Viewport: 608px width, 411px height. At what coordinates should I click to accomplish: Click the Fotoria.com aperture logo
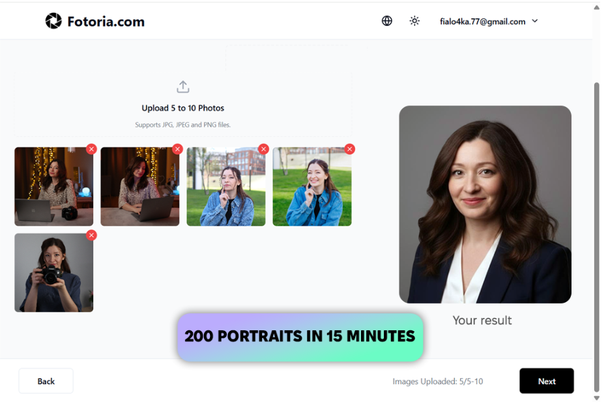pos(53,20)
